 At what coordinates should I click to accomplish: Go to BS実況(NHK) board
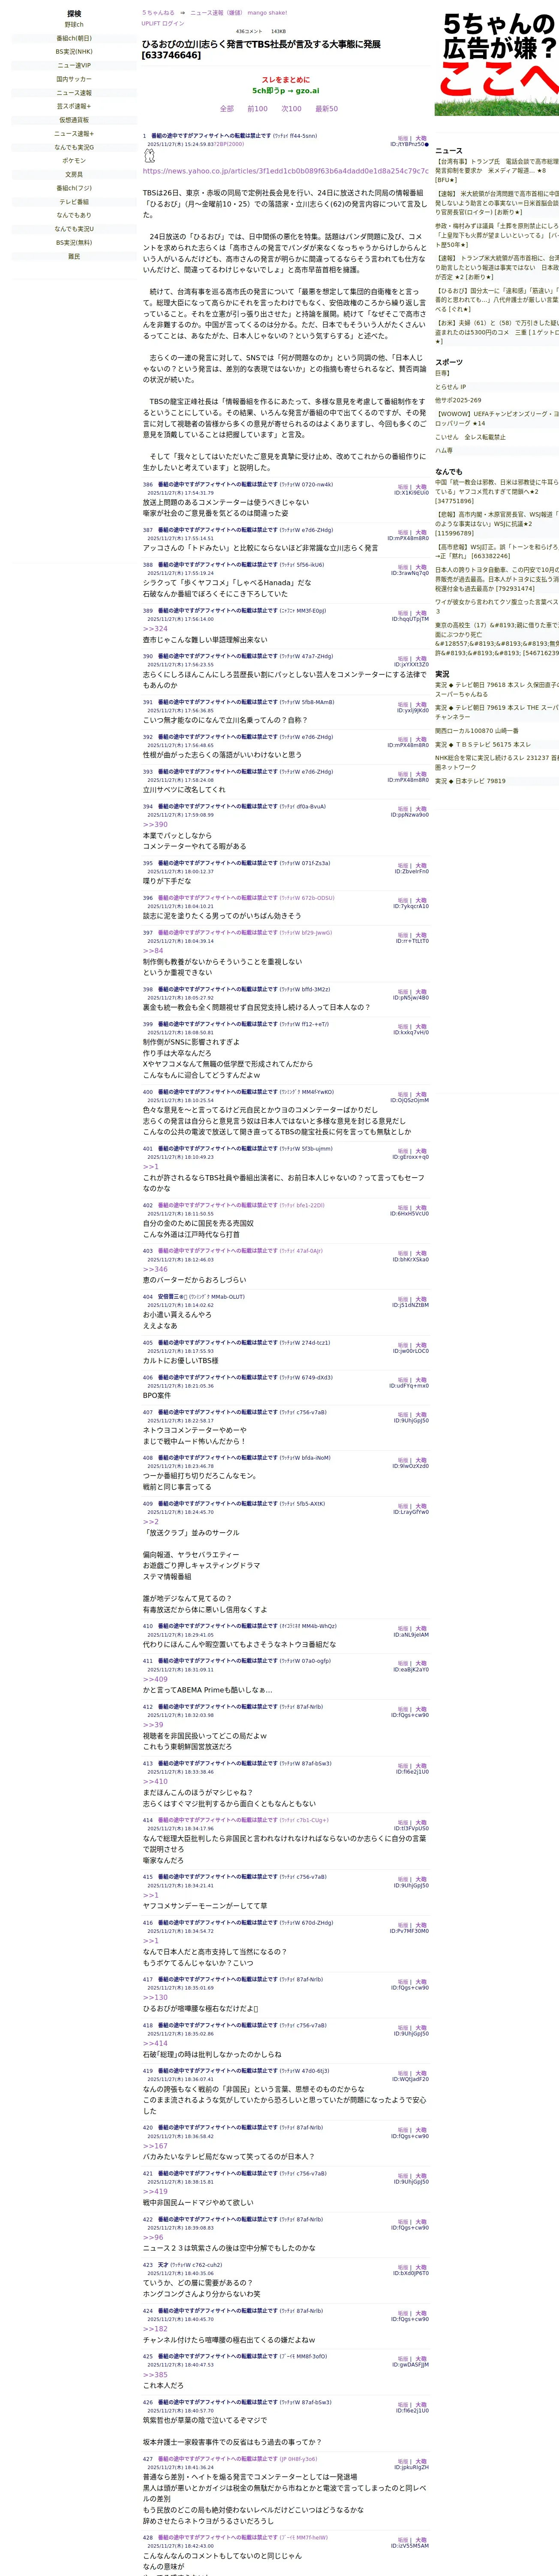[x=74, y=52]
